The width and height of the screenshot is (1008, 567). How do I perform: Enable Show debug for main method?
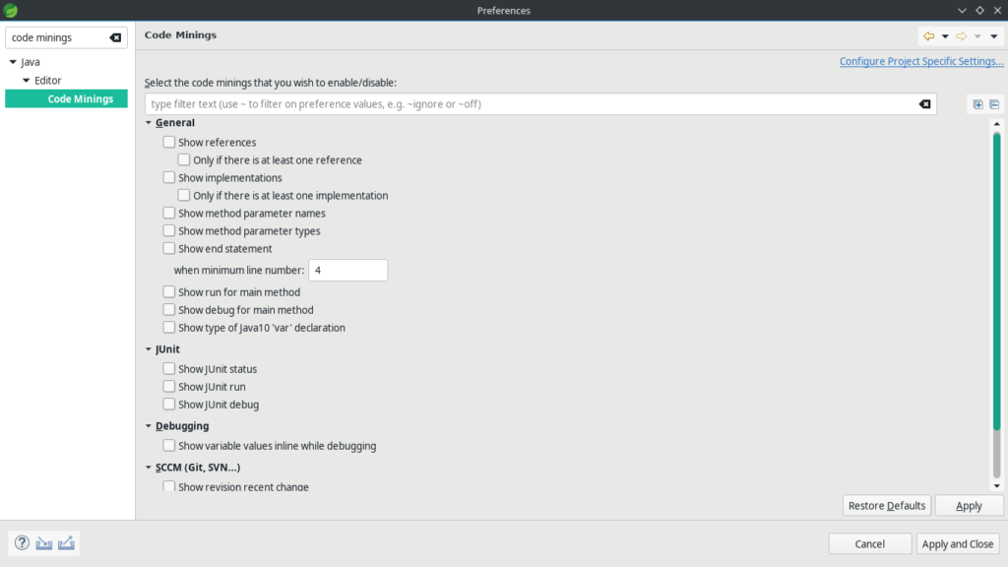pyautogui.click(x=169, y=309)
